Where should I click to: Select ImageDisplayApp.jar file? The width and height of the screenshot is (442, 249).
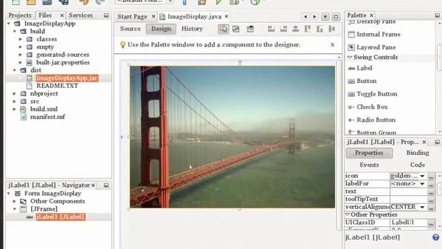(67, 78)
